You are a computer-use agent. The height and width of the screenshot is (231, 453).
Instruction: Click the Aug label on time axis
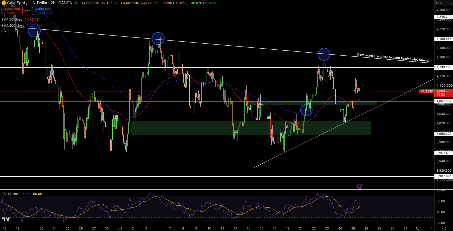tap(418, 228)
